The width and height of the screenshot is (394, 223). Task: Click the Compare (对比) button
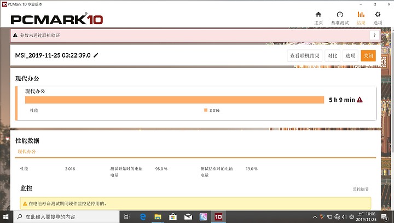click(333, 56)
